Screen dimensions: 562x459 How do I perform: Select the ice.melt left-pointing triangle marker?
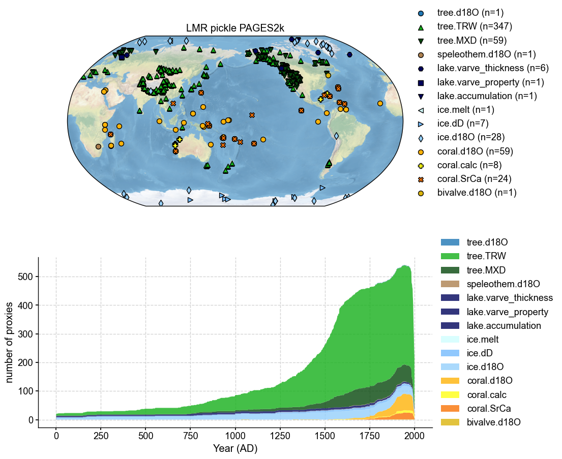[420, 110]
